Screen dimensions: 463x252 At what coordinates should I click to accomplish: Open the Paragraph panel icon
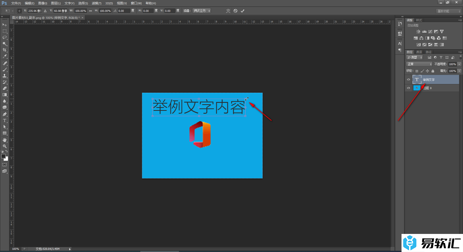(400, 50)
